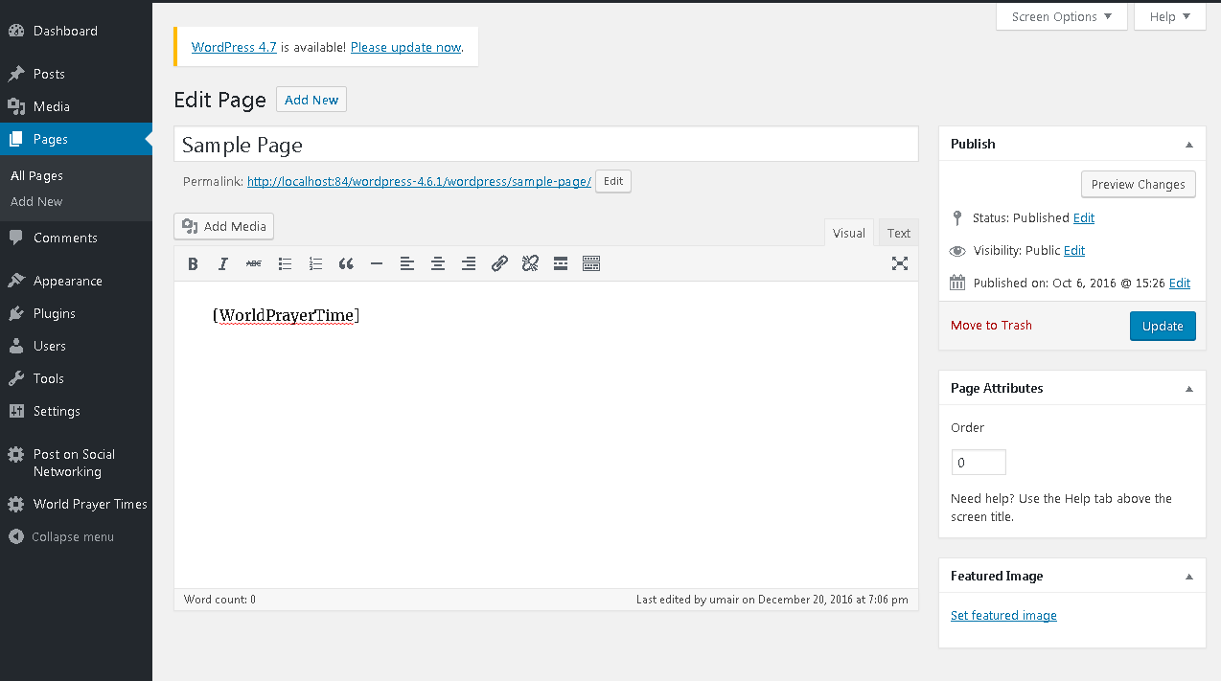The image size is (1221, 681).
Task: Insert or edit link icon
Action: pyautogui.click(x=499, y=264)
